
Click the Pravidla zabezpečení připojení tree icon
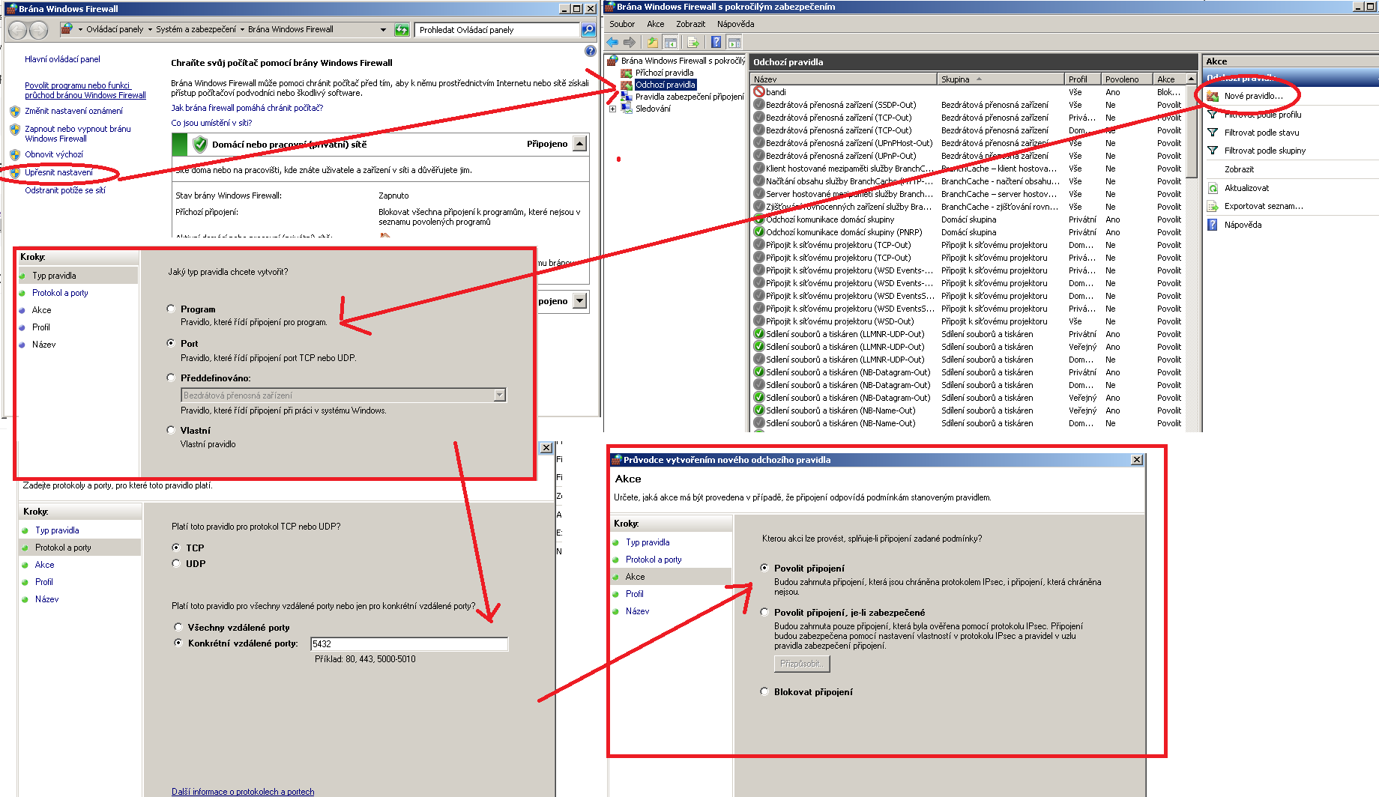tap(627, 97)
